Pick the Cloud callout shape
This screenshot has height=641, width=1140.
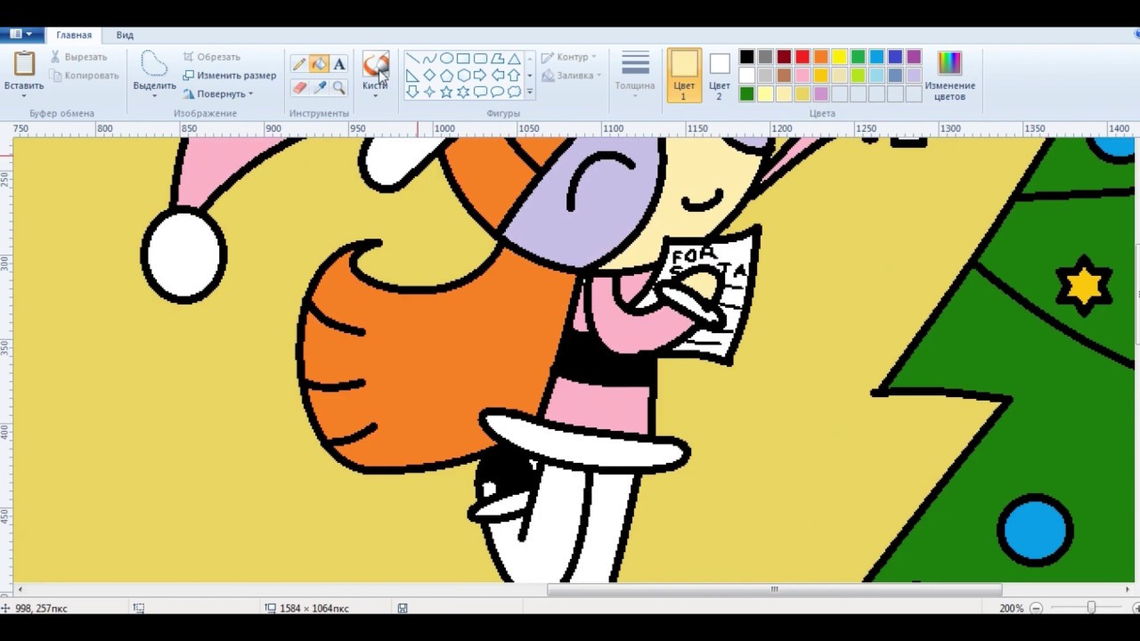pyautogui.click(x=514, y=92)
